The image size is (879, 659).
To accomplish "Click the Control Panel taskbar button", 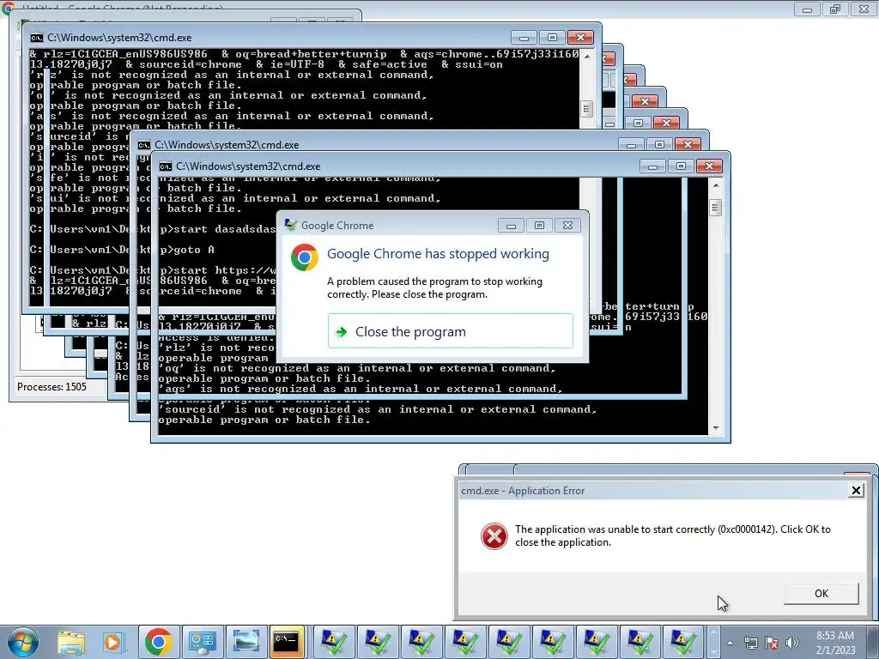I will 202,642.
